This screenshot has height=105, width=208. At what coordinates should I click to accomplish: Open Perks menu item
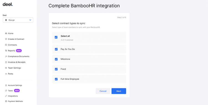(11, 74)
